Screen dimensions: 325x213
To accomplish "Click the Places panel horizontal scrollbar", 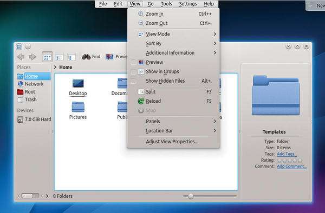I will point(30,196).
